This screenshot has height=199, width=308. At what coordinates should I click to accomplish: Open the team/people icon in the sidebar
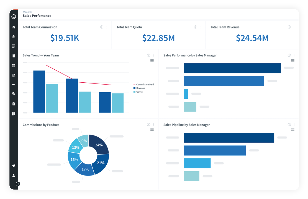point(14,36)
